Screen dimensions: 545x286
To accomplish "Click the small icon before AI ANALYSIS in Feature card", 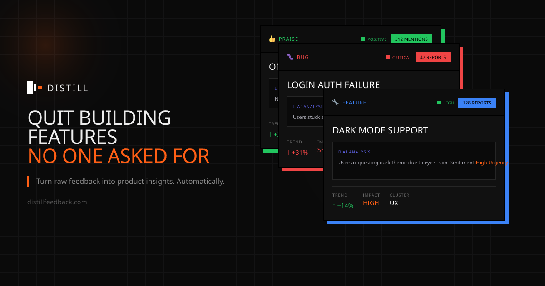I will (x=340, y=152).
